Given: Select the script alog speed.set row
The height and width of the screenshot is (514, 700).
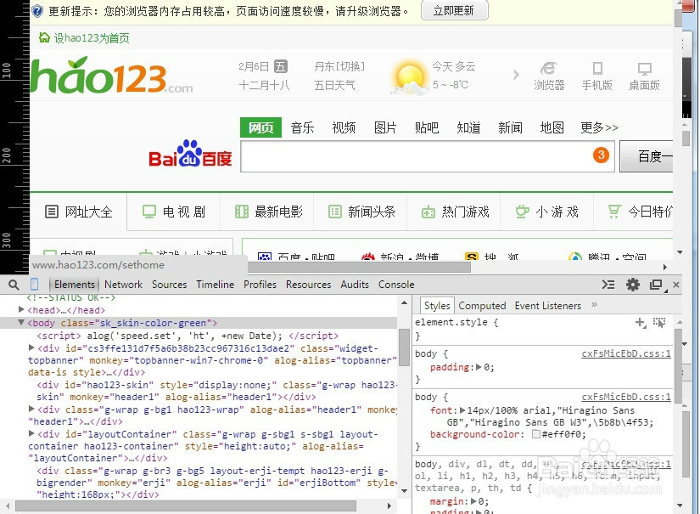Looking at the screenshot, I should [x=188, y=336].
